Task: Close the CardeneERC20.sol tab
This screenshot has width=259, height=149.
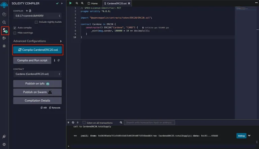Action: 129,3
